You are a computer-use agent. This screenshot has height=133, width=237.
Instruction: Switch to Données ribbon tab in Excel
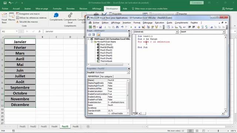[70, 8]
